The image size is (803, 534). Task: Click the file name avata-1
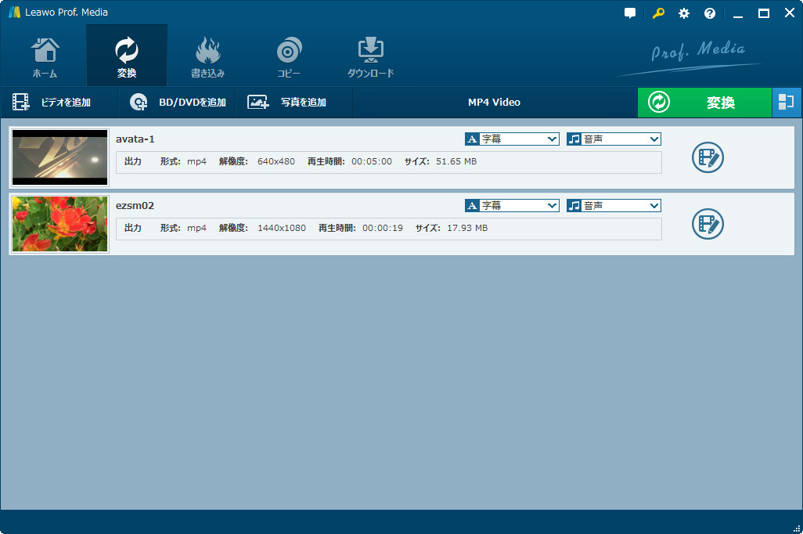point(135,139)
